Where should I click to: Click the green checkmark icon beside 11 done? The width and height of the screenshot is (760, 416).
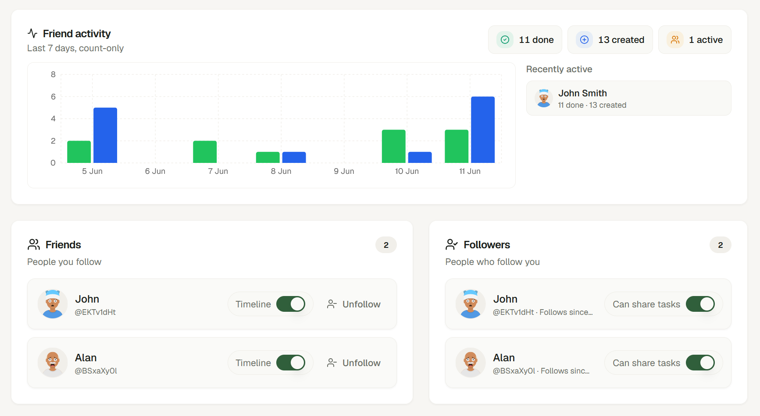pos(505,40)
